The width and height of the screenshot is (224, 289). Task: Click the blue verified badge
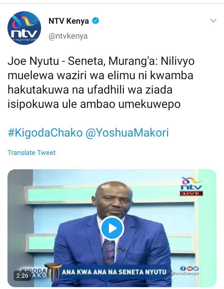[x=96, y=21]
